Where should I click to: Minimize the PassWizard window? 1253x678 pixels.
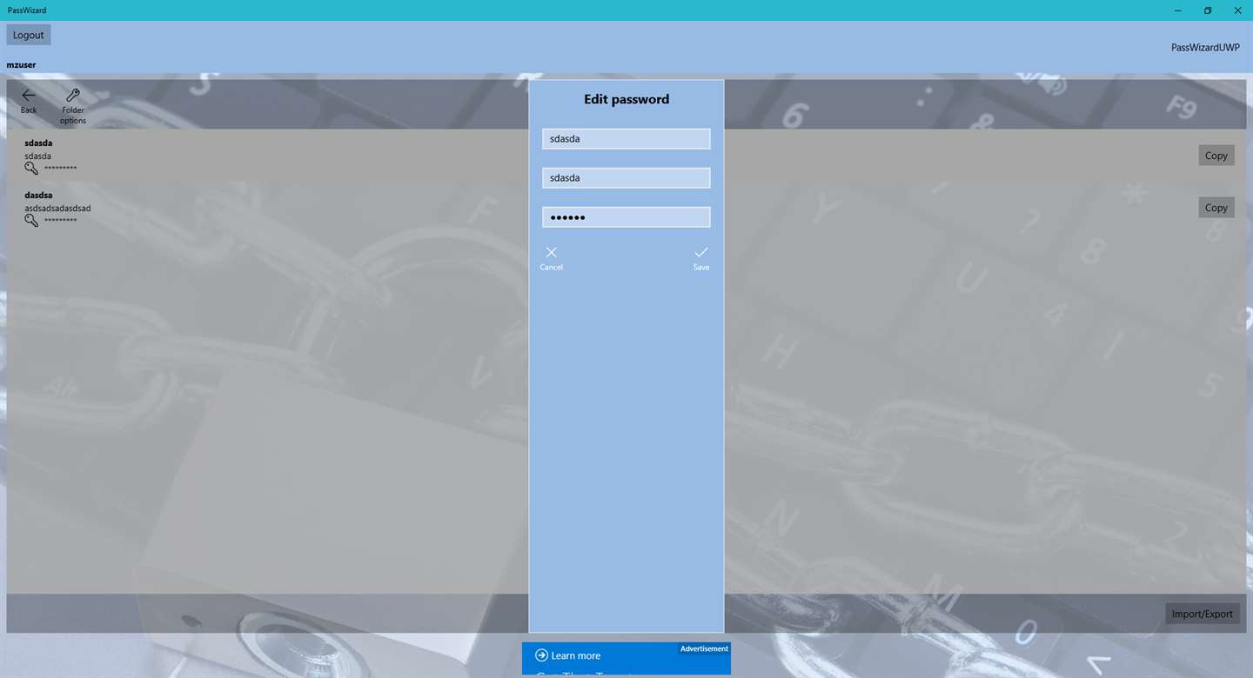tap(1177, 10)
